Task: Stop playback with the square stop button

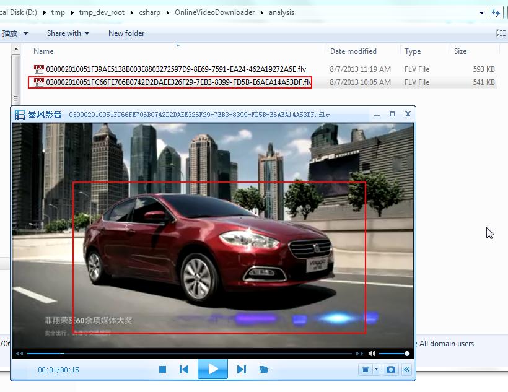Action: click(163, 369)
